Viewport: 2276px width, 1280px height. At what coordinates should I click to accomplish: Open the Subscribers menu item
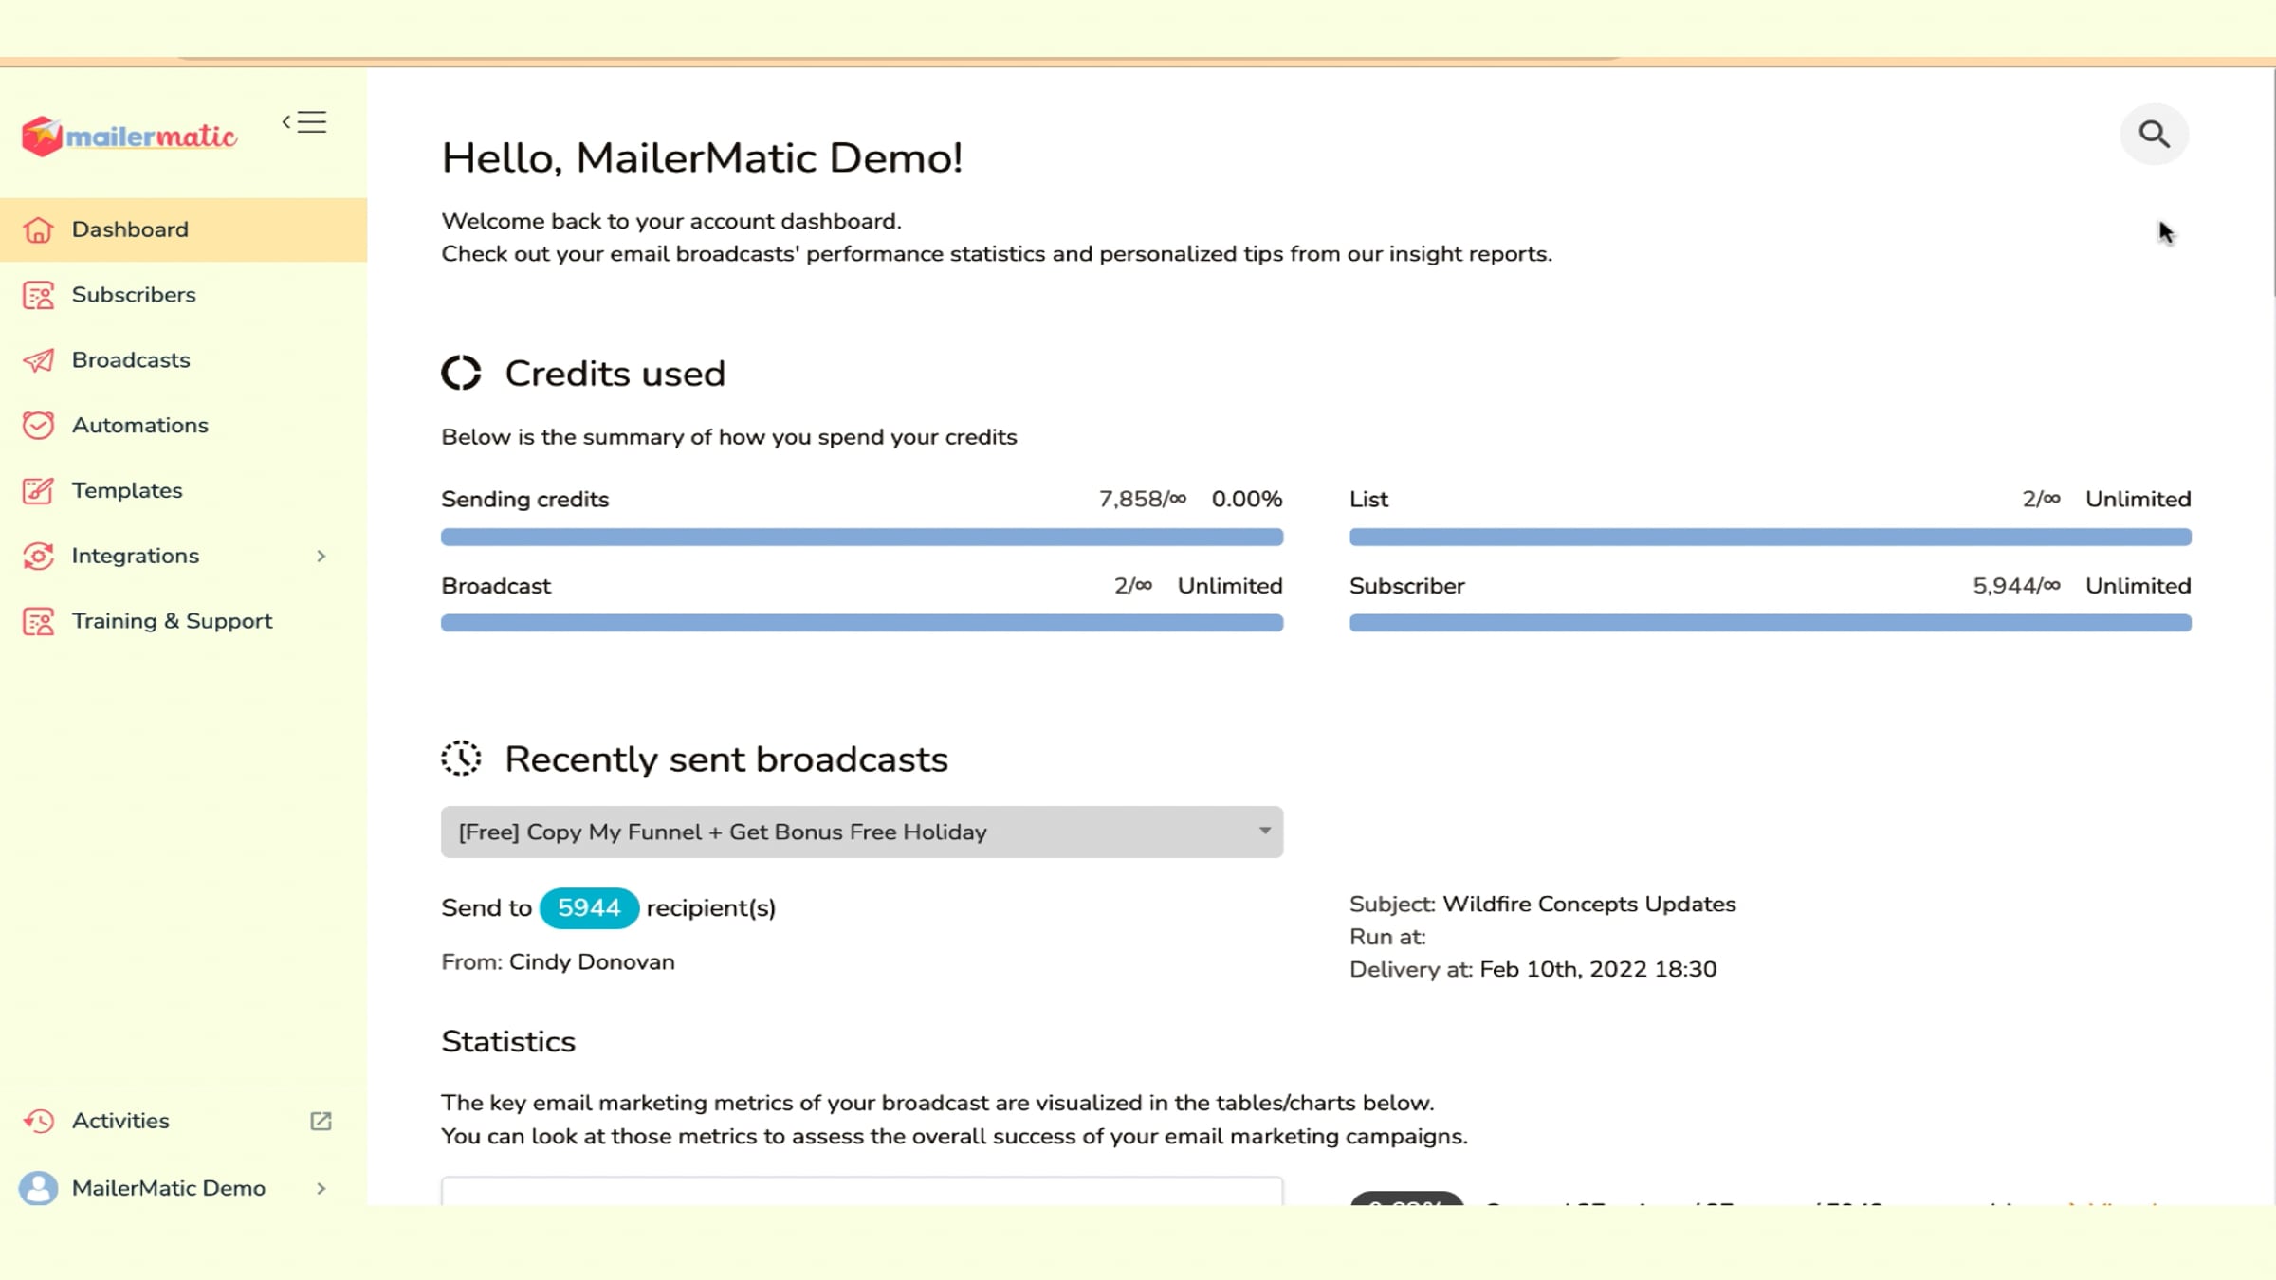point(134,295)
